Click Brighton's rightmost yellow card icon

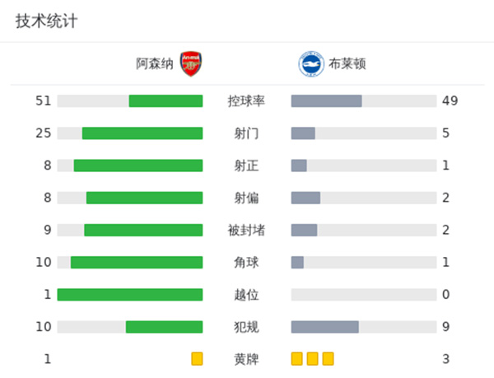tap(328, 358)
